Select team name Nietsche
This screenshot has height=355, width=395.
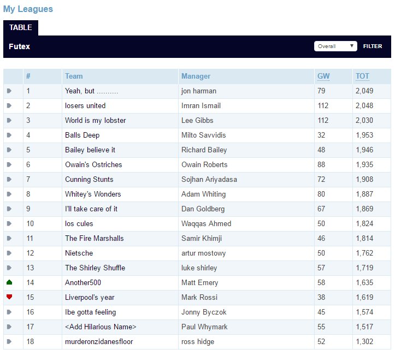(x=79, y=253)
